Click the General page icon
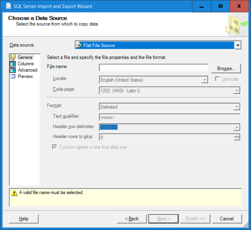 13,57
